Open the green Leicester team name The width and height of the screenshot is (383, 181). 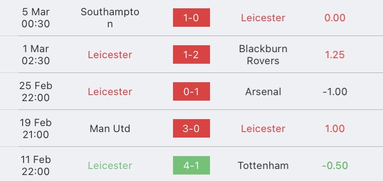pos(110,166)
